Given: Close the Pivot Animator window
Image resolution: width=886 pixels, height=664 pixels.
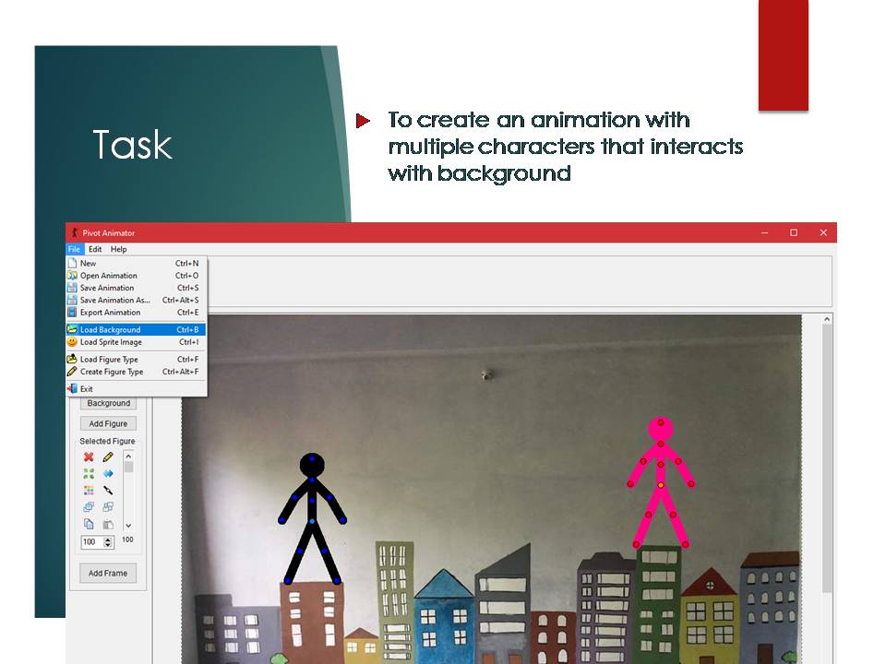Looking at the screenshot, I should coord(823,232).
